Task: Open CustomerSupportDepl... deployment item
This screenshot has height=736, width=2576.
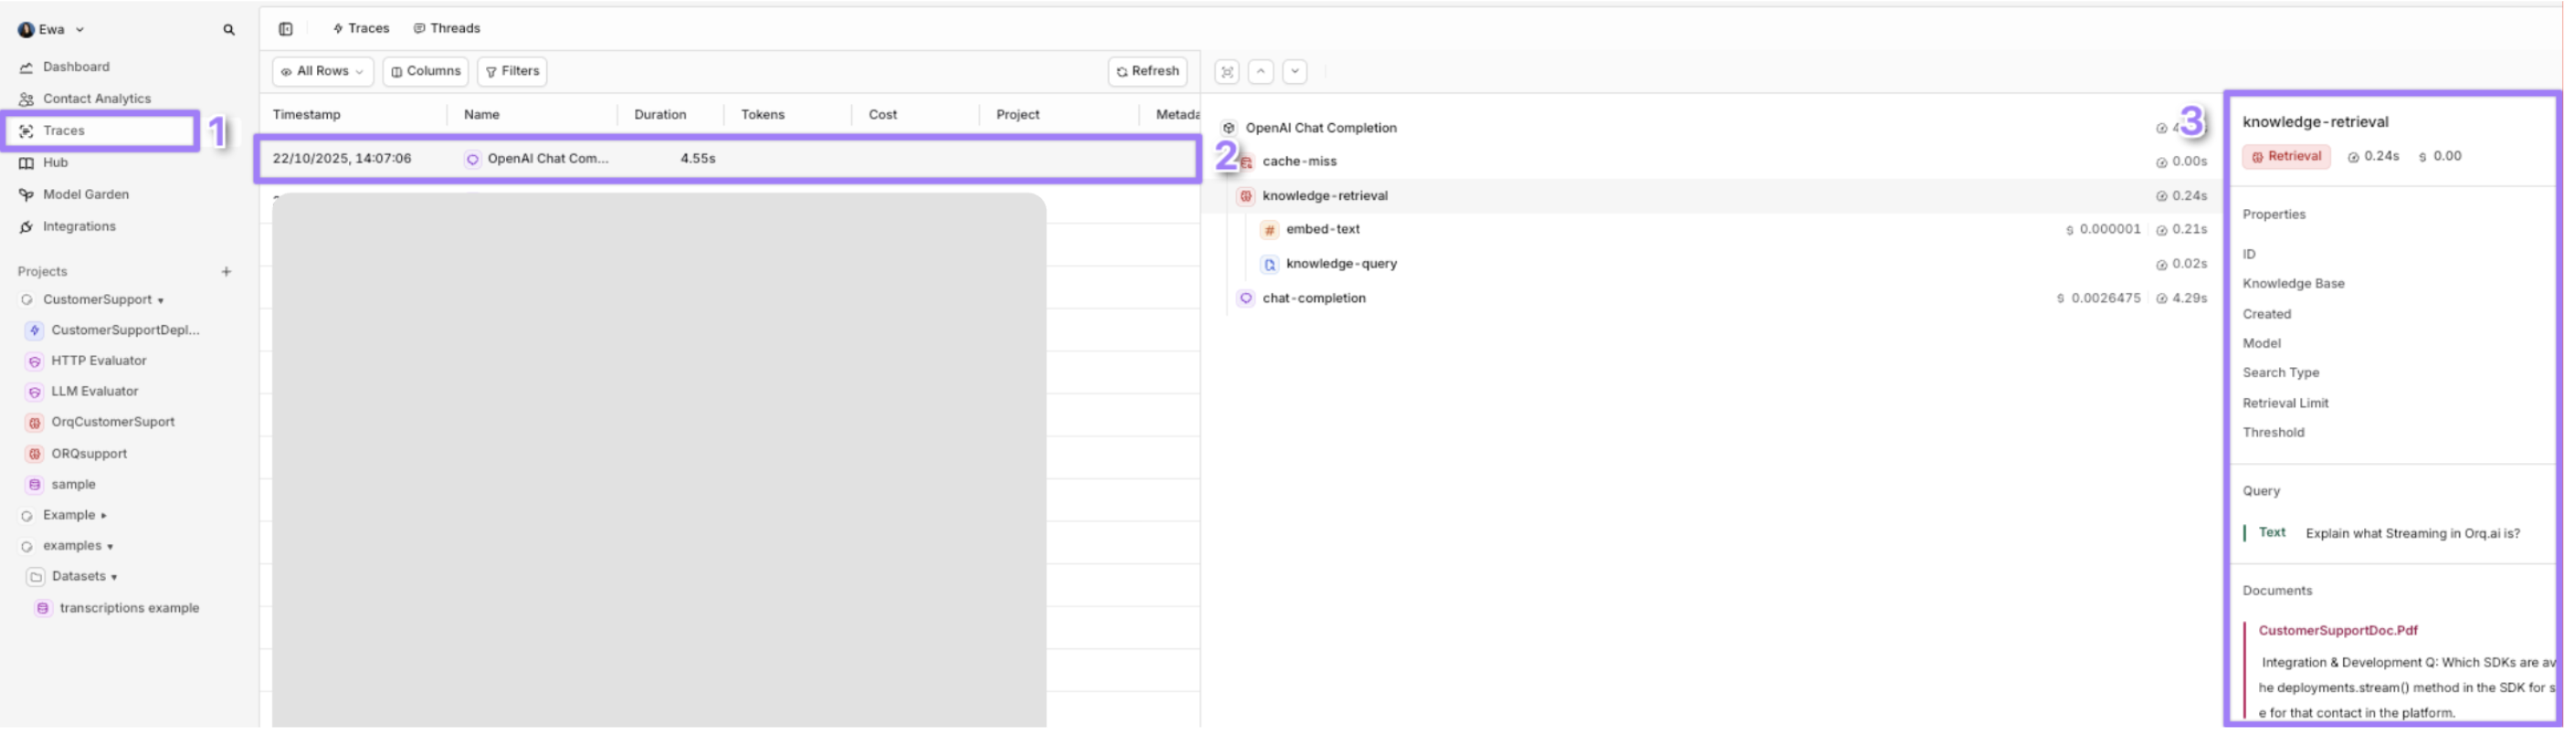Action: [125, 331]
